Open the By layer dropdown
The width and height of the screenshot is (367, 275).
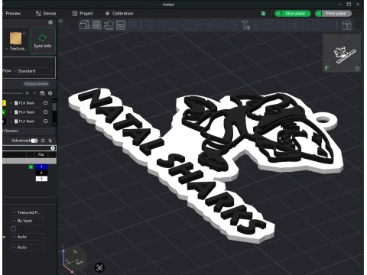coord(28,221)
